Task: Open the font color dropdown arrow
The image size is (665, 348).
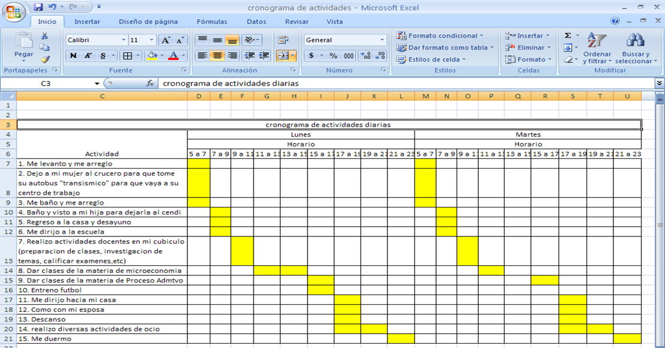Action: click(184, 55)
